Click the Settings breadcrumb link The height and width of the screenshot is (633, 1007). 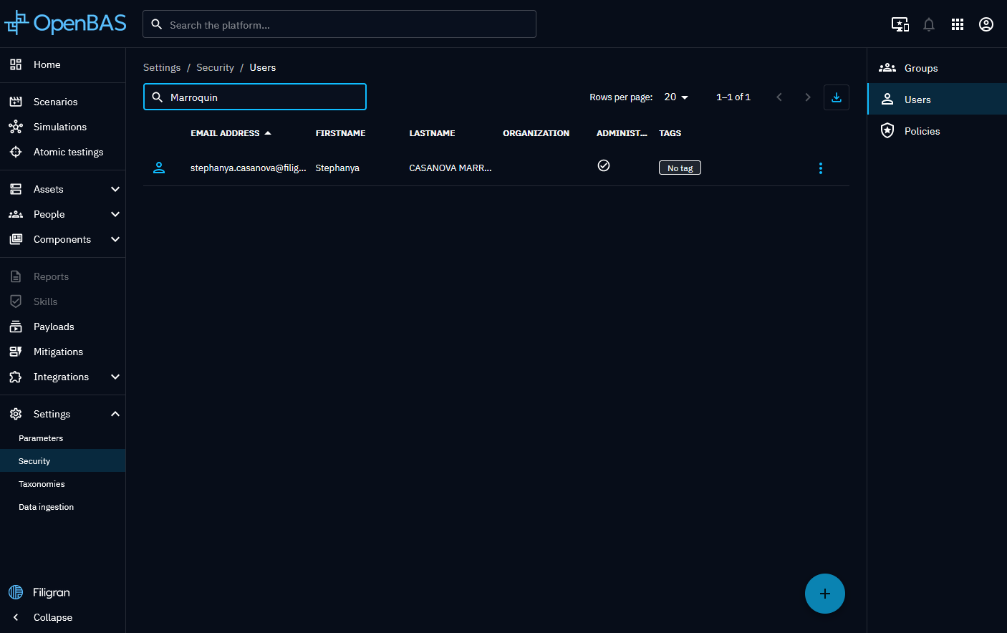[162, 67]
